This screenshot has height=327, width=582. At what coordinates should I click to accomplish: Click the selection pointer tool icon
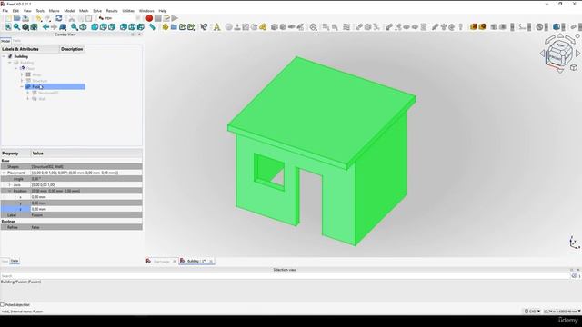click(204, 27)
